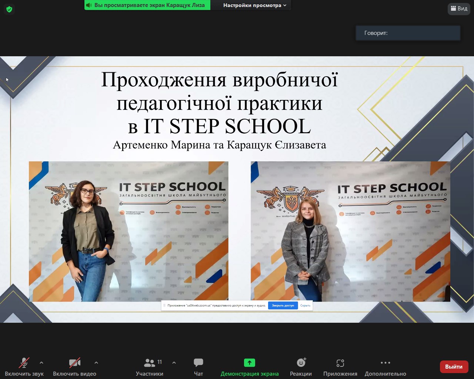Image resolution: width=474 pixels, height=379 pixels.
Task: Click the Говорит speaker indicator box
Action: [408, 33]
